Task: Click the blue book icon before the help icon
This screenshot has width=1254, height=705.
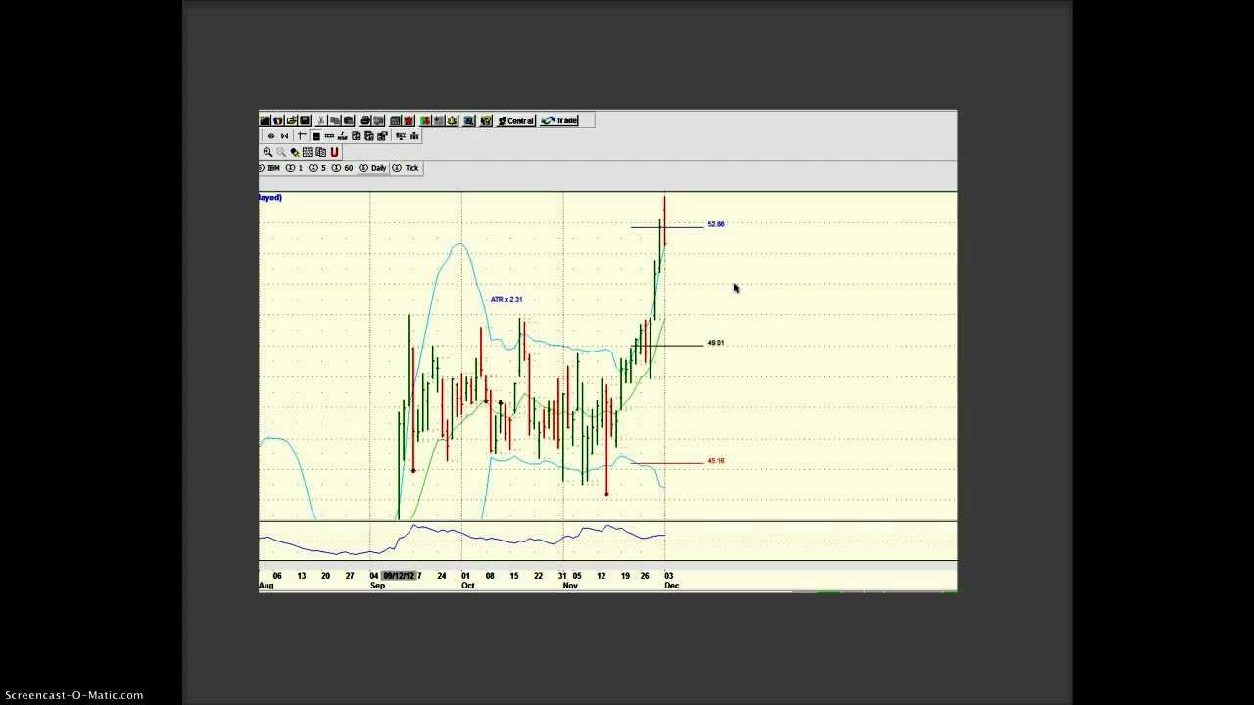Action: point(469,120)
